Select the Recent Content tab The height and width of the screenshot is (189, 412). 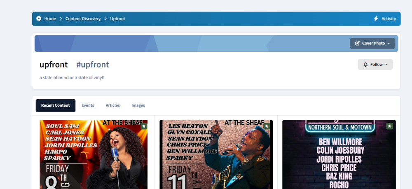click(56, 105)
